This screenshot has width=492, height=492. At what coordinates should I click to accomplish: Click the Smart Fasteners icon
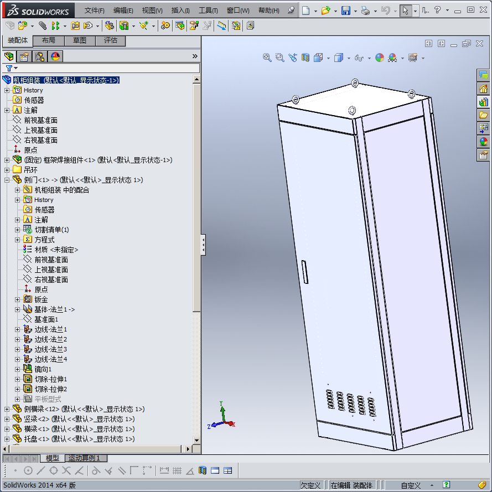tap(75, 25)
